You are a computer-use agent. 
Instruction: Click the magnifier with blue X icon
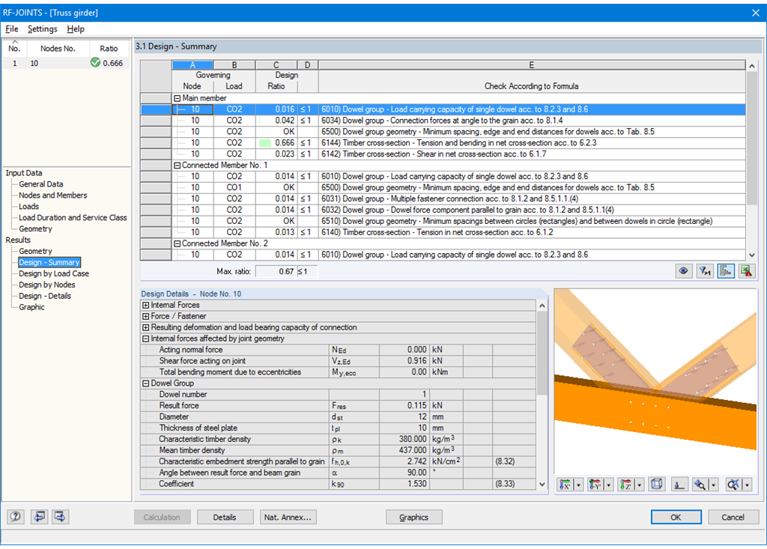pyautogui.click(x=733, y=485)
